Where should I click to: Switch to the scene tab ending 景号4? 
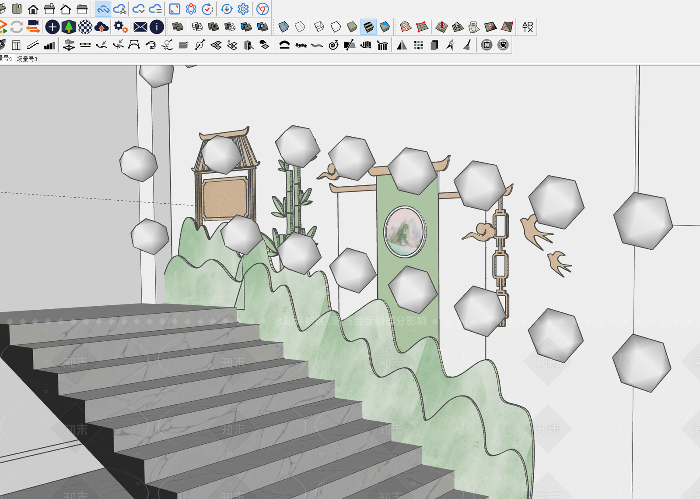click(6, 58)
